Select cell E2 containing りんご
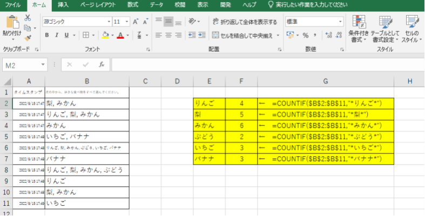 click(209, 103)
